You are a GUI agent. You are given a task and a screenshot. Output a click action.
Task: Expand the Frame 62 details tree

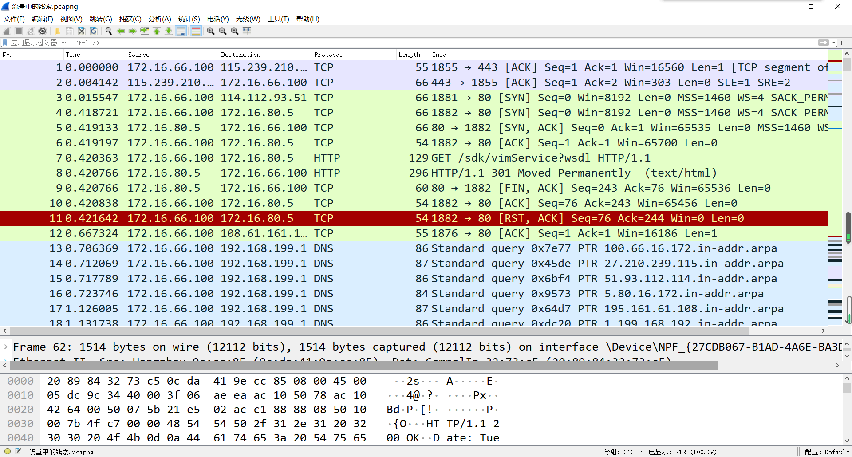pyautogui.click(x=6, y=347)
